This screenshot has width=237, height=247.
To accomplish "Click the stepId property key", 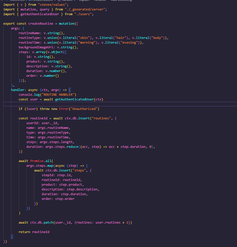I will tap(47, 175).
